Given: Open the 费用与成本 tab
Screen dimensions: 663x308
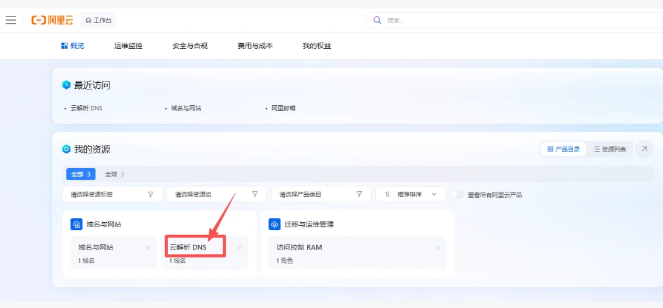Looking at the screenshot, I should [255, 46].
